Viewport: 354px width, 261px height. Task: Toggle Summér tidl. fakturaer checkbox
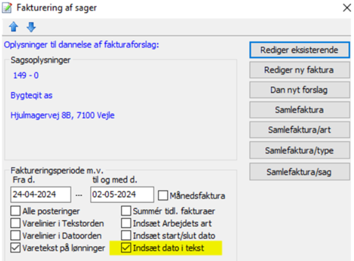[126, 211]
